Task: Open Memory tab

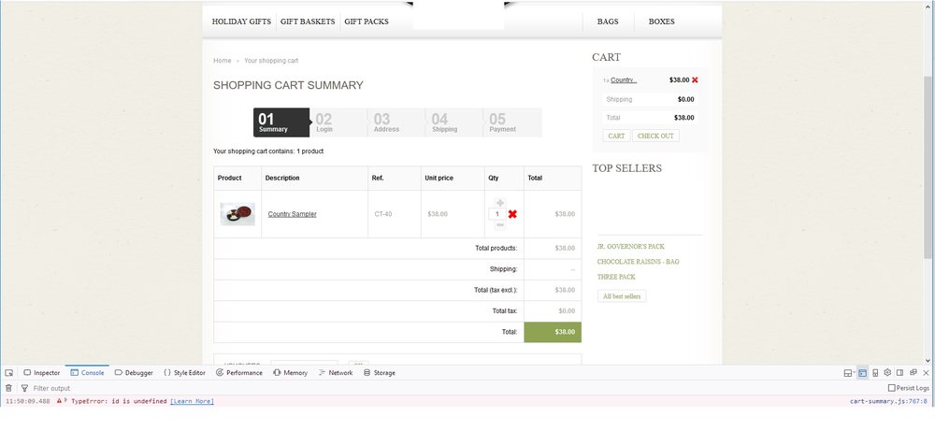Action: coord(291,373)
